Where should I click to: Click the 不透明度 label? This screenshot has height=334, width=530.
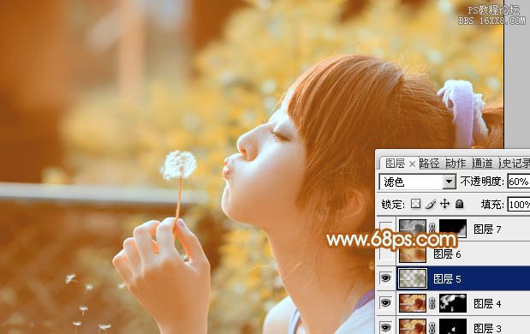pyautogui.click(x=482, y=182)
